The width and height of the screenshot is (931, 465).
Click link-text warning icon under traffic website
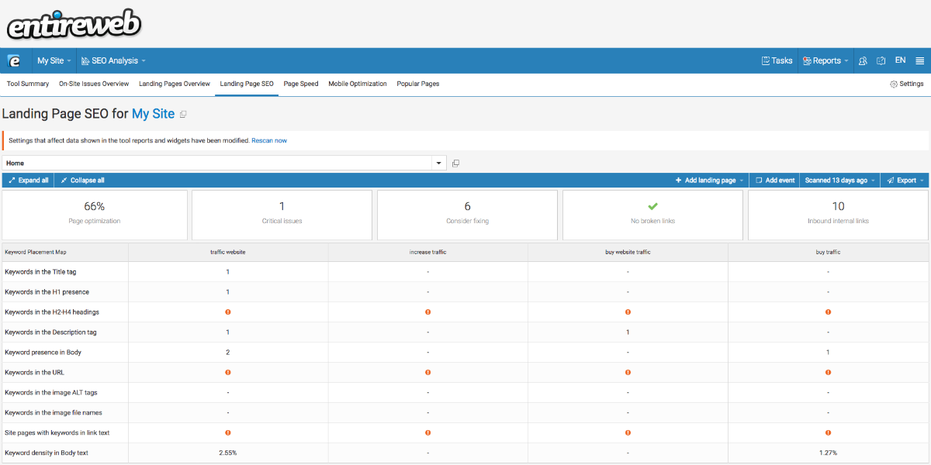coord(228,433)
